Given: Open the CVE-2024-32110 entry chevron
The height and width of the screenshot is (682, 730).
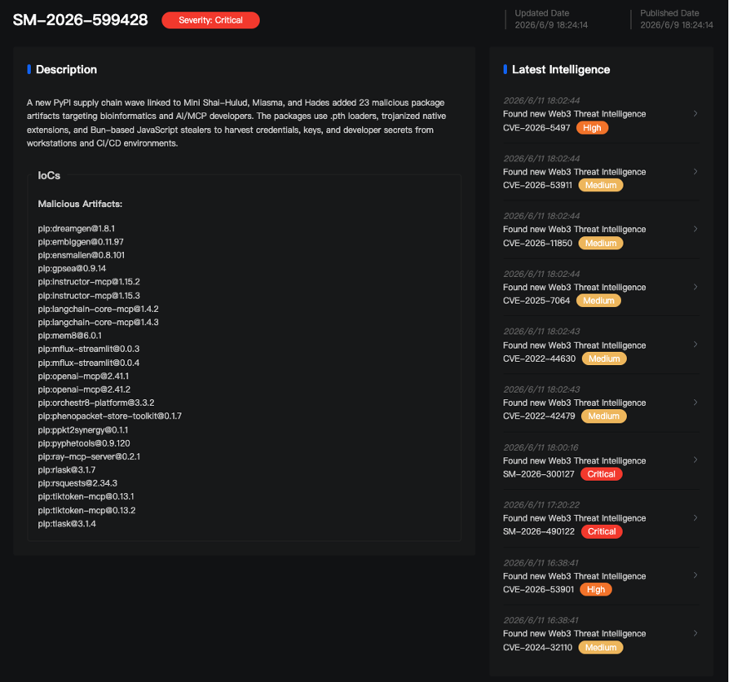Looking at the screenshot, I should click(x=695, y=633).
